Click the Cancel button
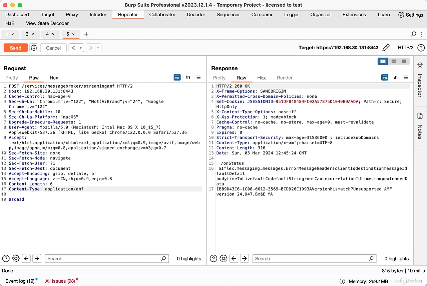 [53, 48]
